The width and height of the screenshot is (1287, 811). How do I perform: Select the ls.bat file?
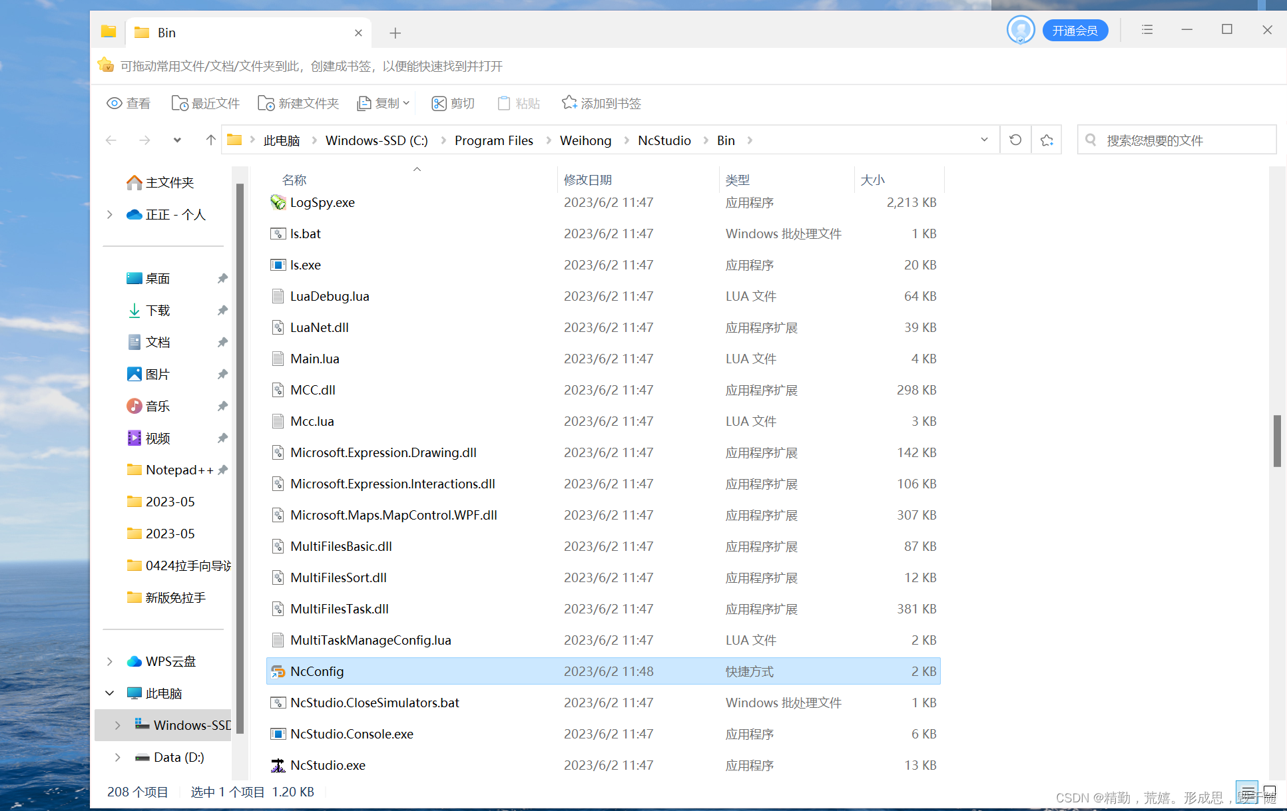603,234
